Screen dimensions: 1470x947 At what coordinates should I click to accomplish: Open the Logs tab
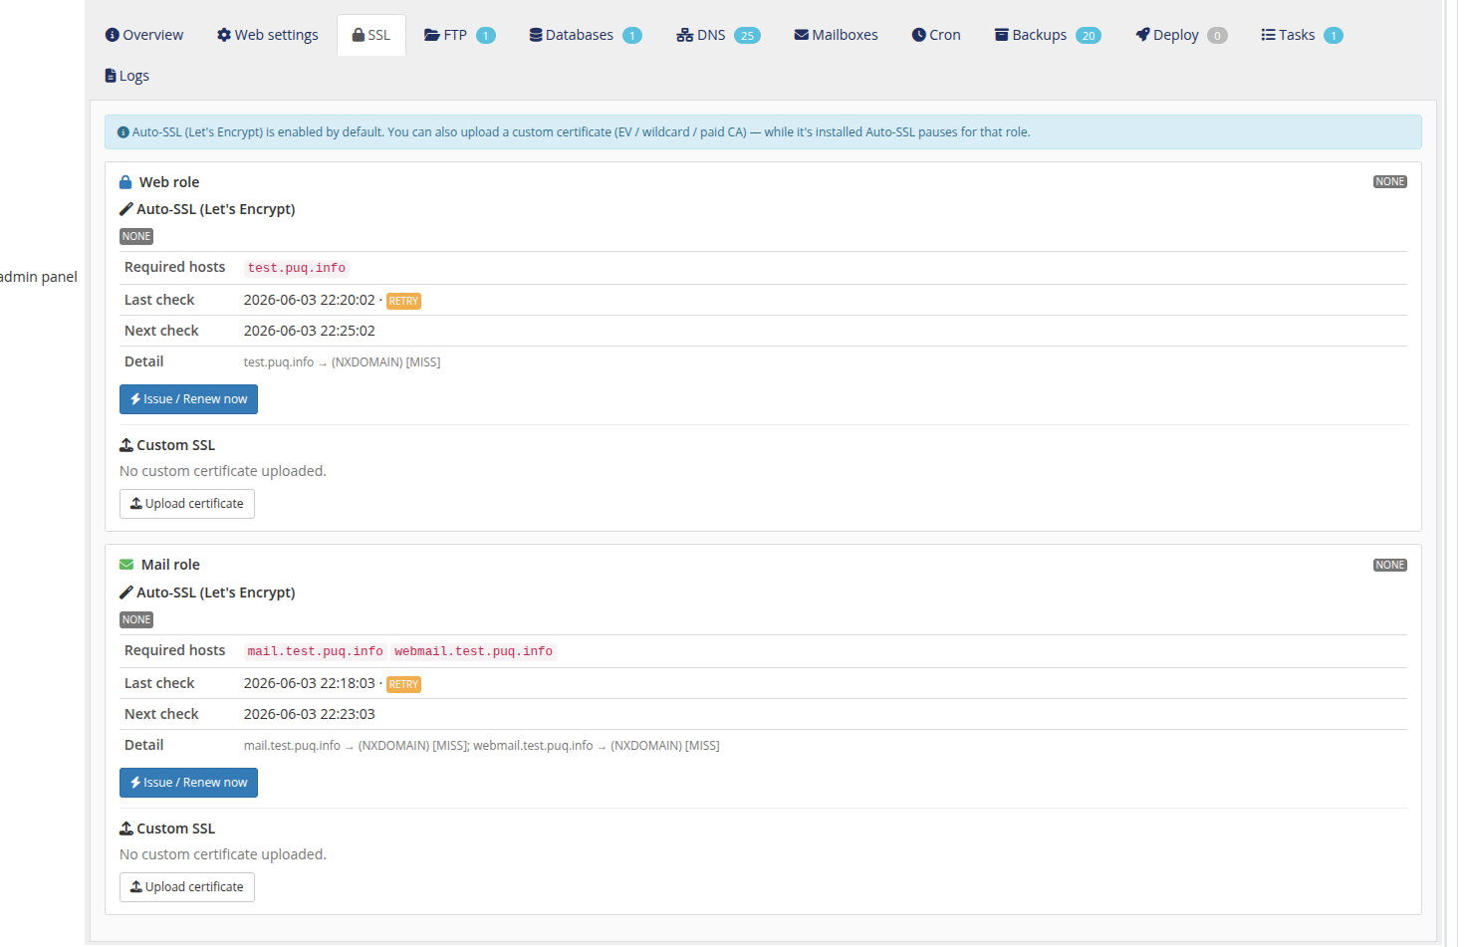click(x=126, y=76)
